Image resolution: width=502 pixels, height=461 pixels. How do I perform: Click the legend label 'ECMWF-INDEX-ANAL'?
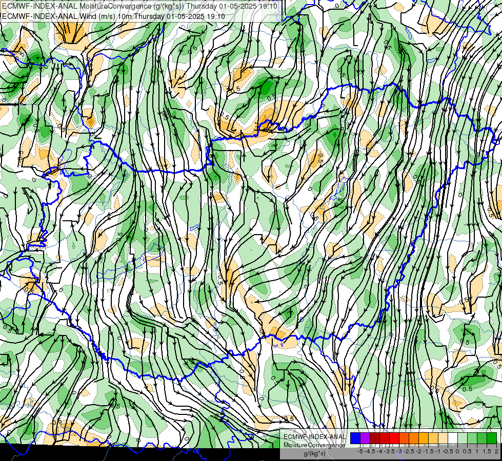click(314, 437)
